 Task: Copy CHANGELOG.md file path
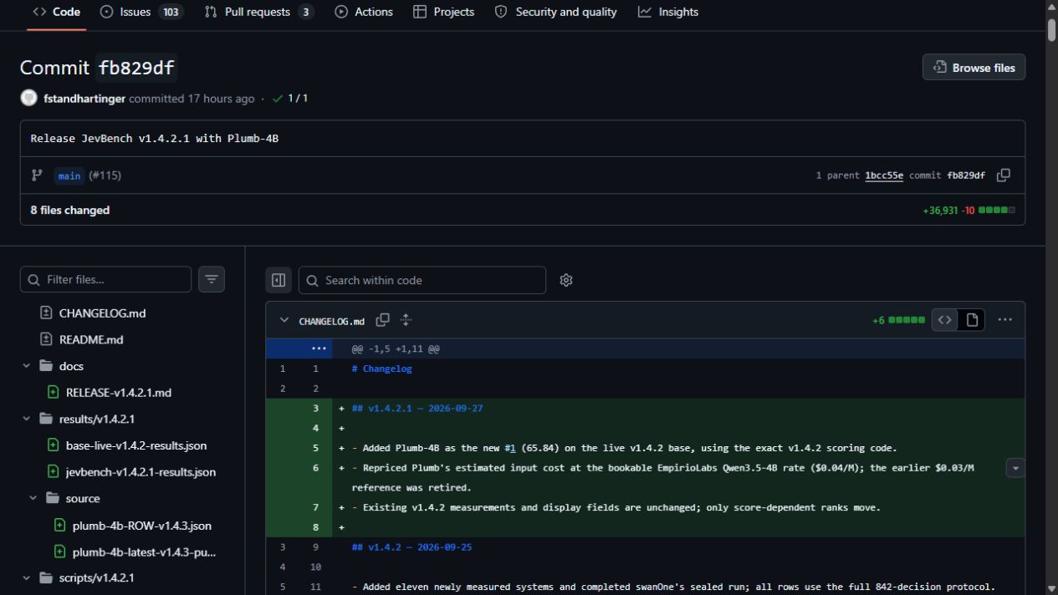click(x=383, y=320)
